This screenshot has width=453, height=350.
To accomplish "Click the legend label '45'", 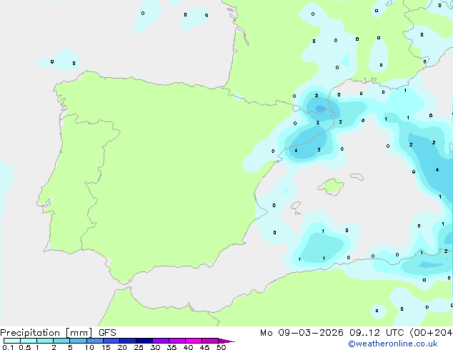I will pos(204,347).
